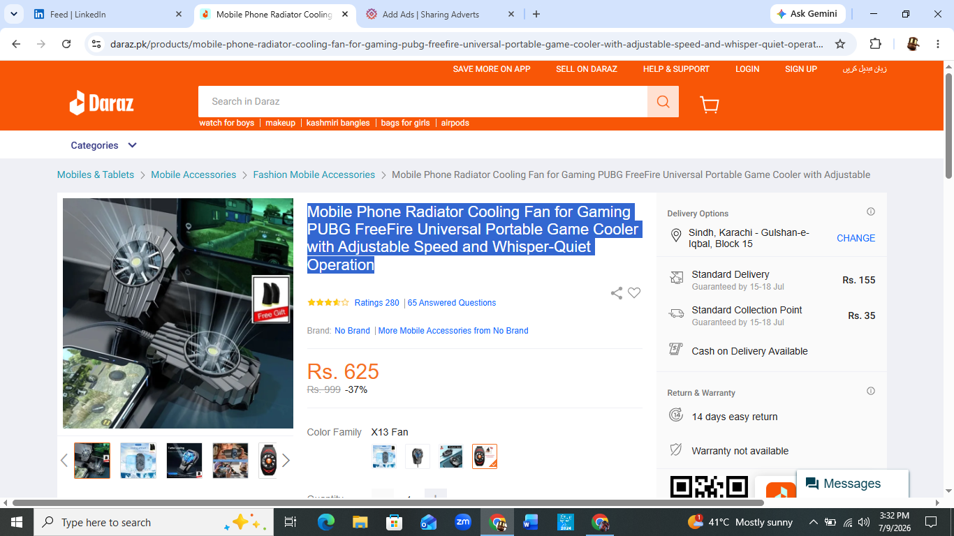Select the second Color Family variant thumbnail
This screenshot has height=536, width=954.
[x=418, y=456]
